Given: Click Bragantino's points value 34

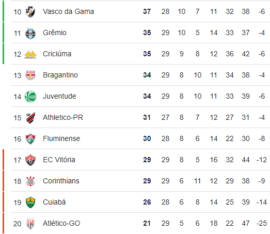Looking at the screenshot, I should click(147, 75).
